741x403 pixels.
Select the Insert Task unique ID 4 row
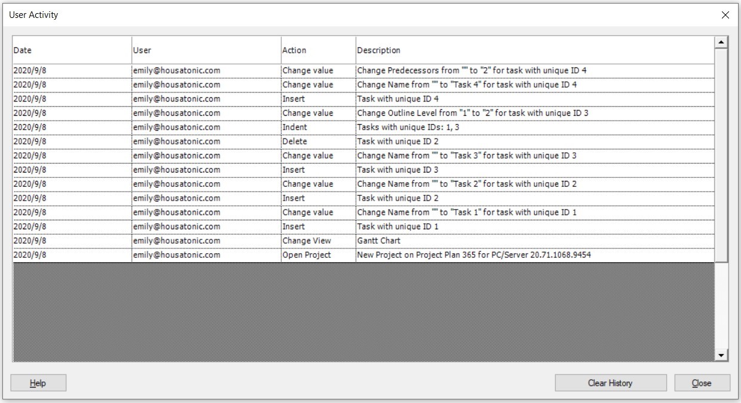pyautogui.click(x=359, y=99)
